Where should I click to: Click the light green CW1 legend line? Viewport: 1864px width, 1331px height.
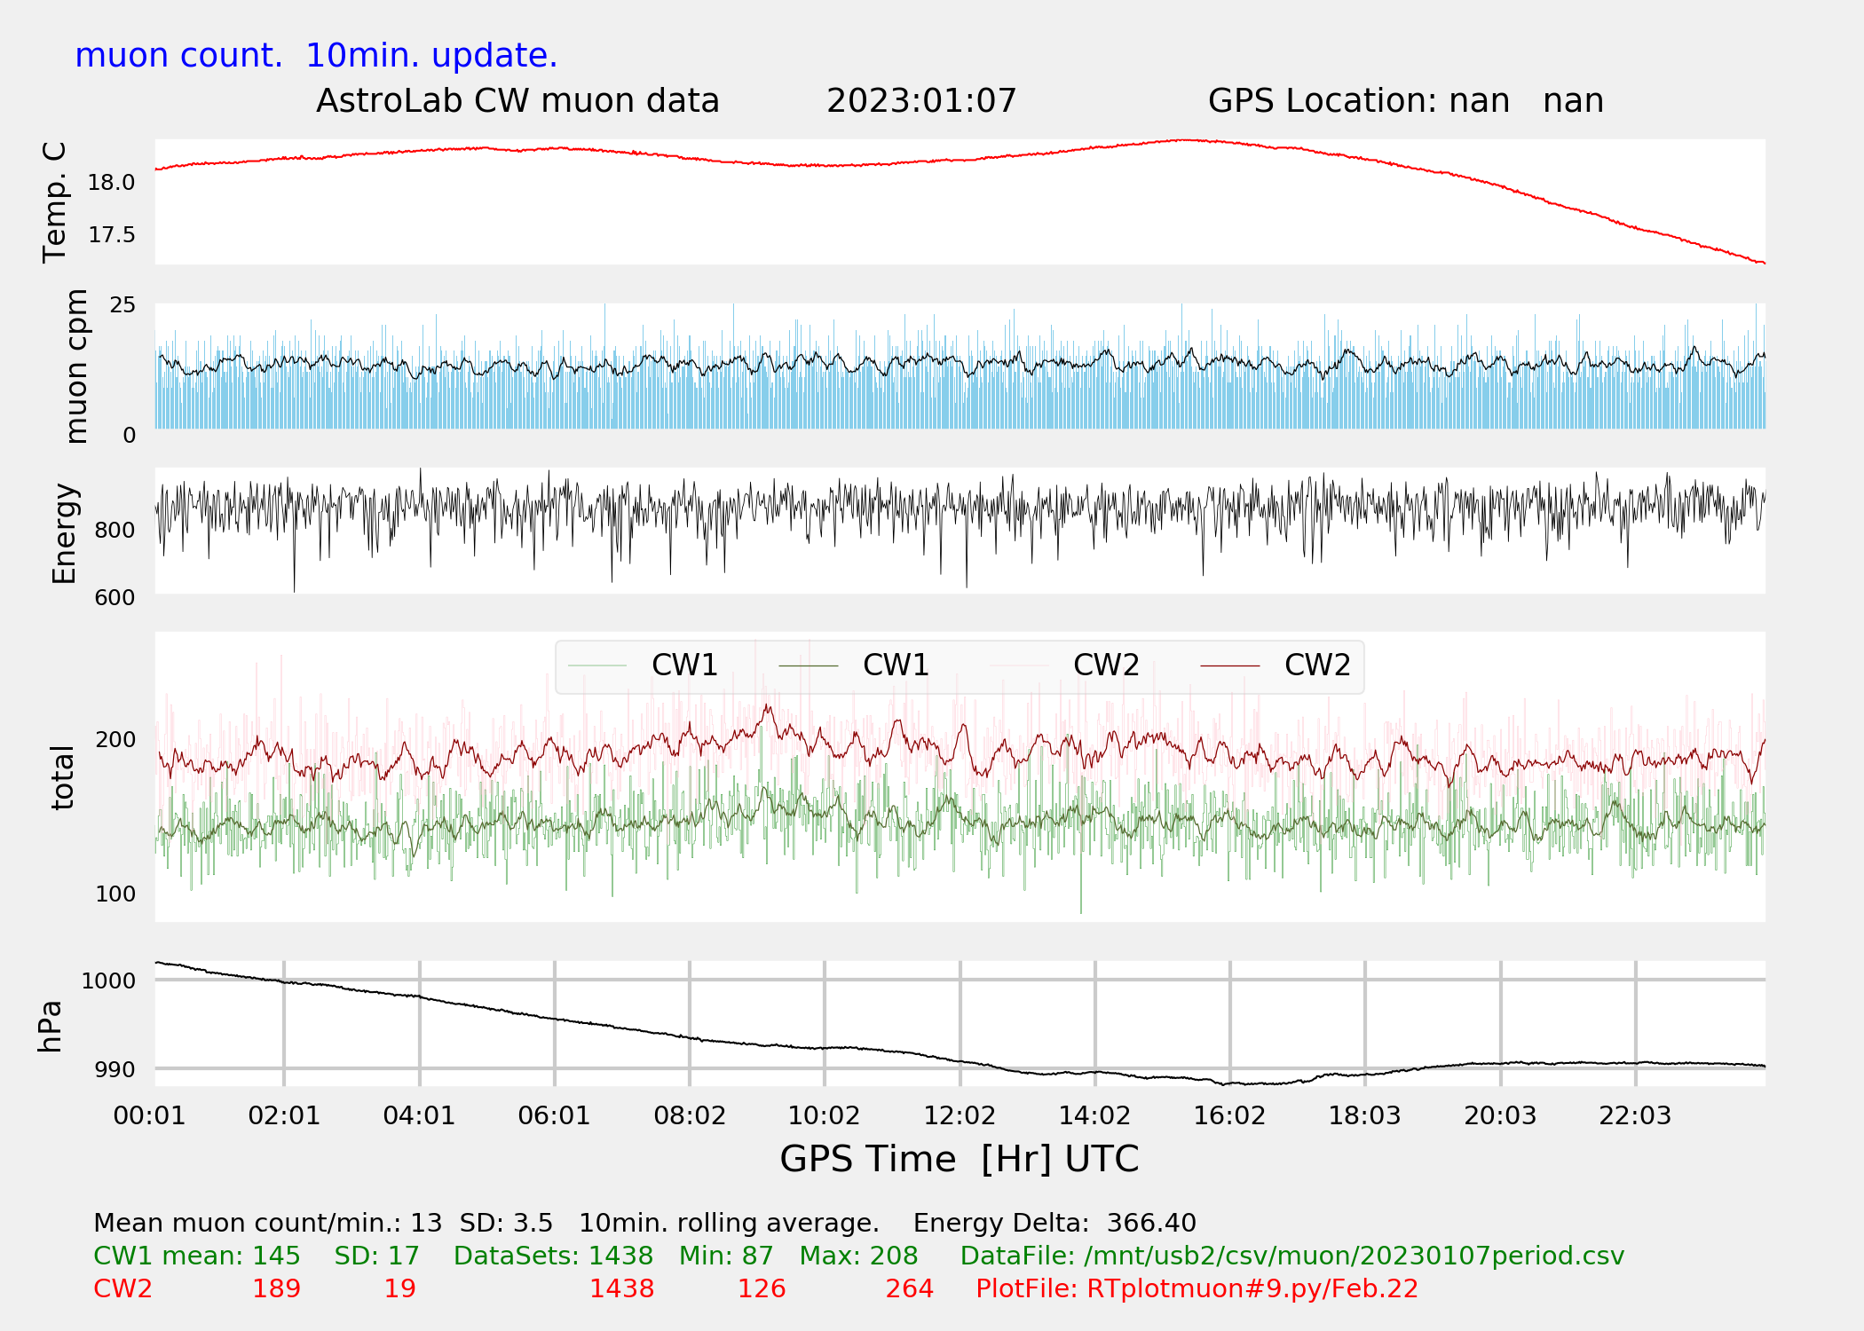(596, 665)
